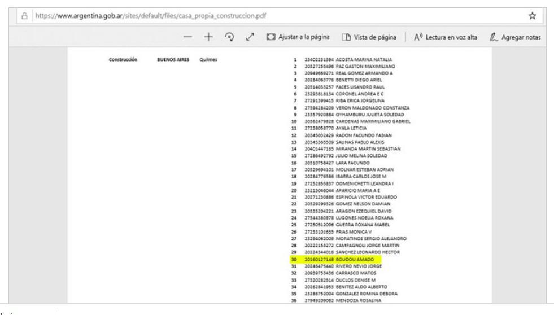Click the lock icon in address bar

(x=24, y=16)
